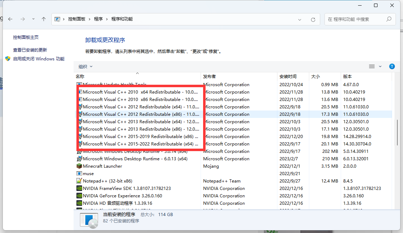Click the Minecraft Launcher icon

pyautogui.click(x=79, y=166)
